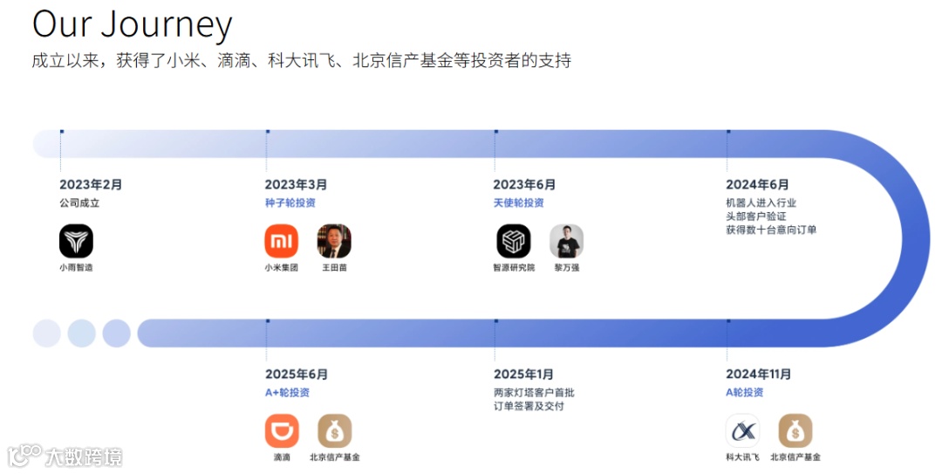Select the 2025年1月 date heading

(x=523, y=374)
